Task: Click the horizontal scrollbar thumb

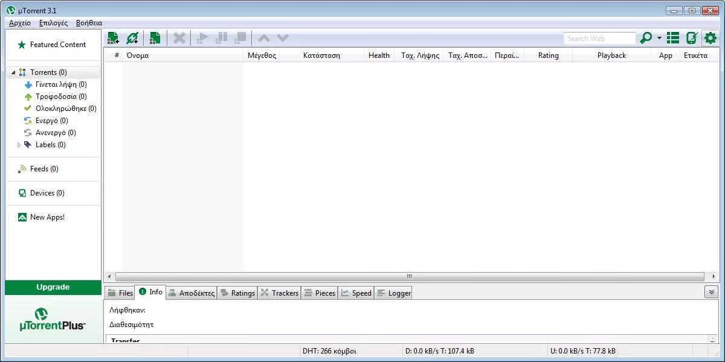Action: [409, 276]
